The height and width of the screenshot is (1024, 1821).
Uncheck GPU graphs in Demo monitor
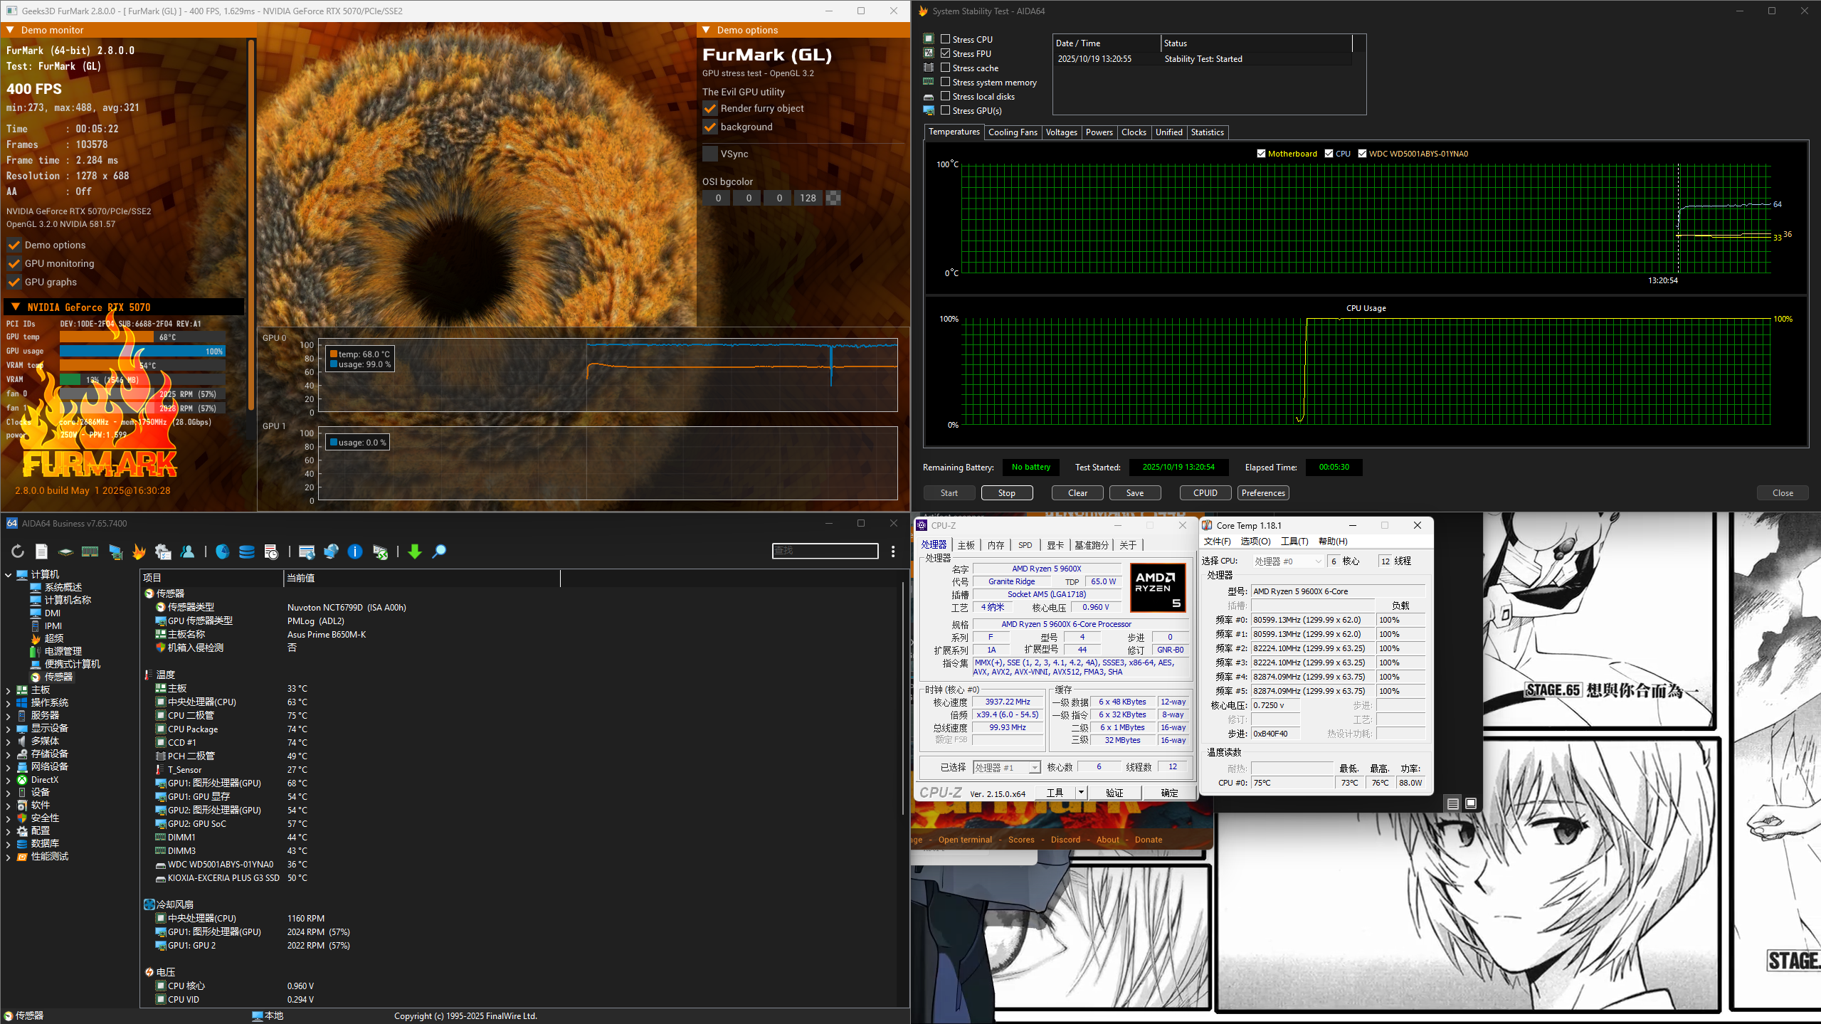(x=14, y=282)
